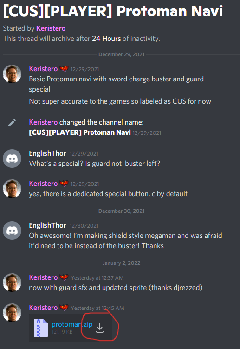This screenshot has width=240, height=349.
Task: Click the EnglishThor username on 12/30/2021 message
Action: (x=48, y=225)
